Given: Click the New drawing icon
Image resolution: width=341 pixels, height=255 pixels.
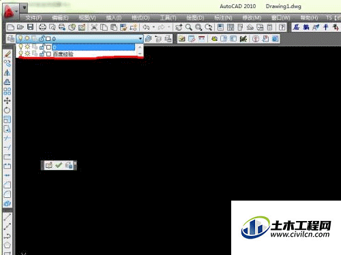Looking at the screenshot, I should click(10, 27).
